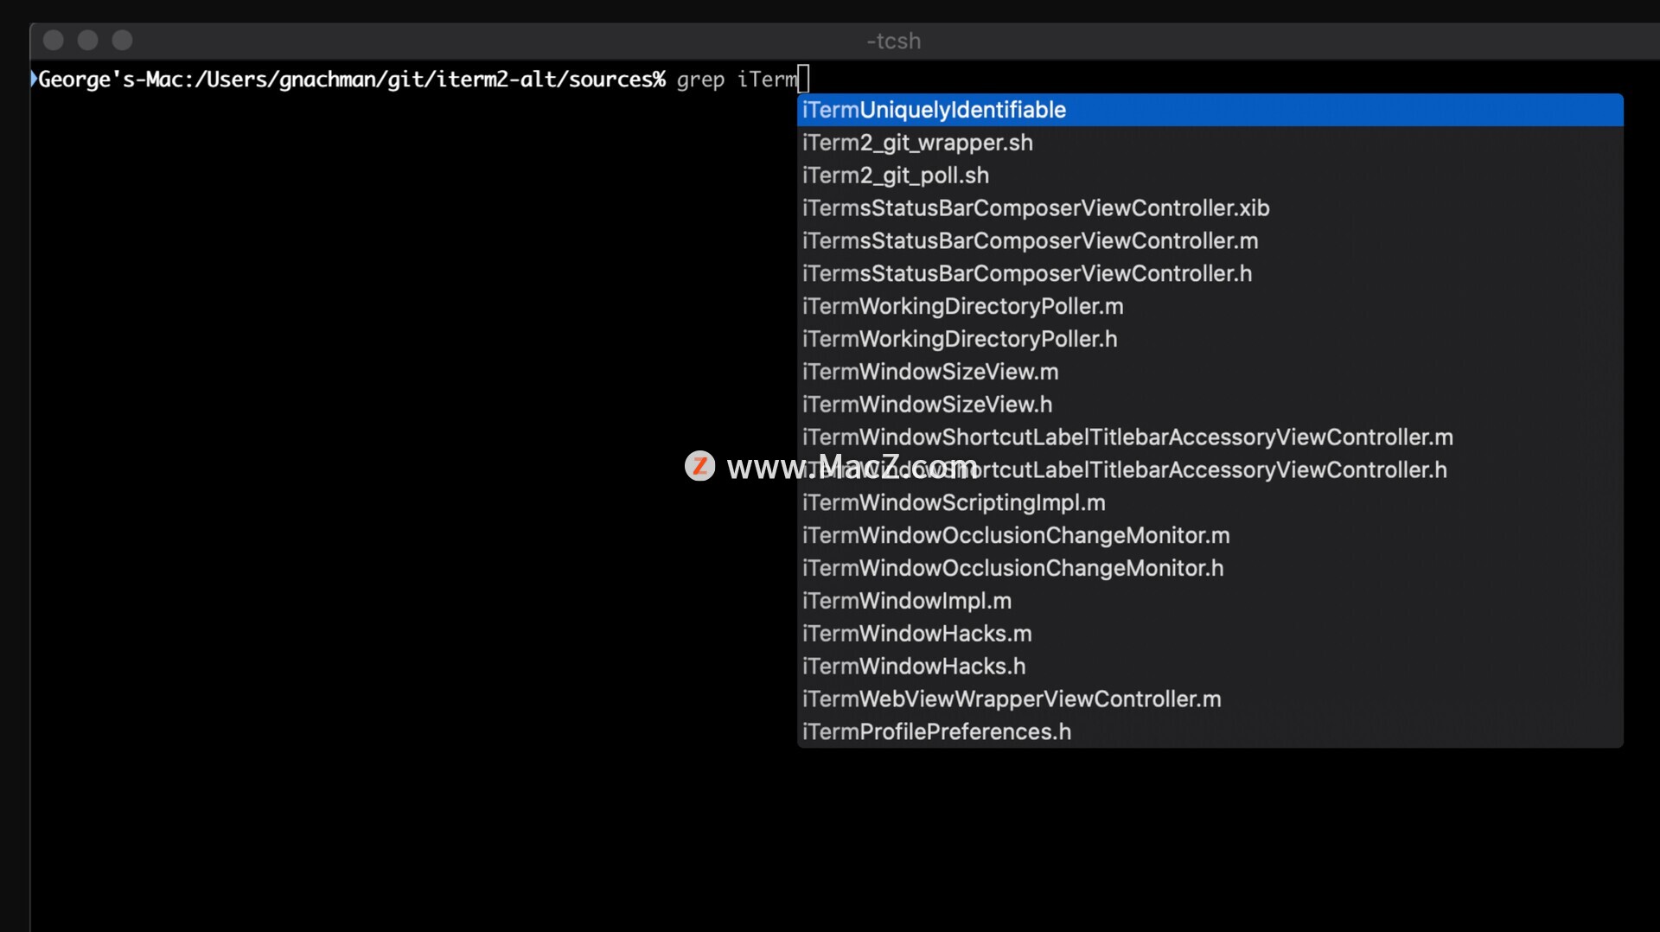Viewport: 1660px width, 932px height.
Task: Select iTermWindowHacks.m from the list
Action: [1210, 634]
